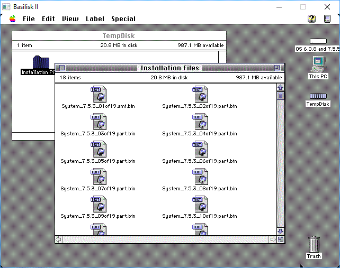The height and width of the screenshot is (268, 340).
Task: Click the System_7.5.3_07of19.part.bin file name
Action: (98, 189)
